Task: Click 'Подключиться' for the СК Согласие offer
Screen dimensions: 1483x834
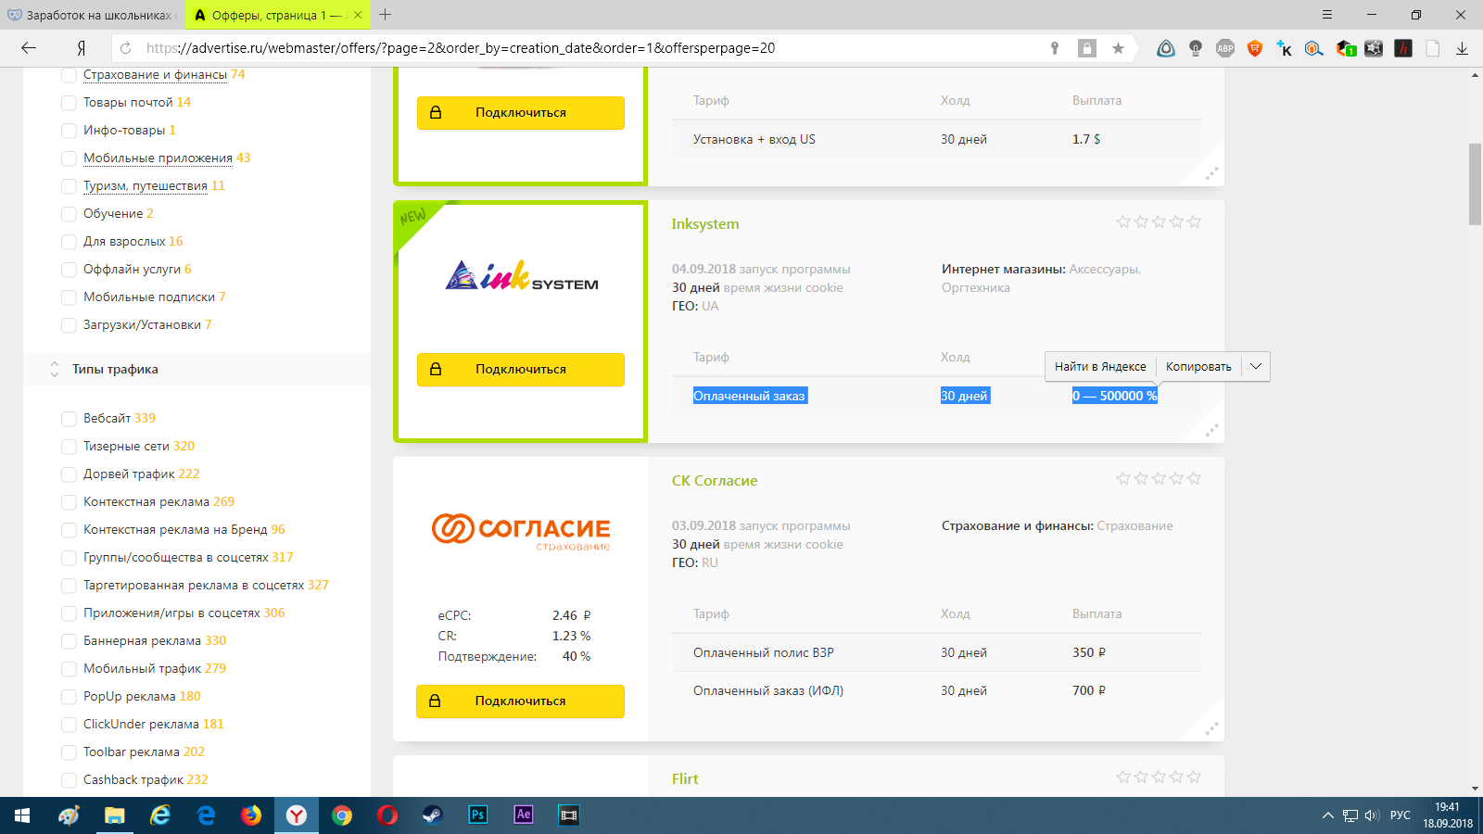Action: point(520,701)
